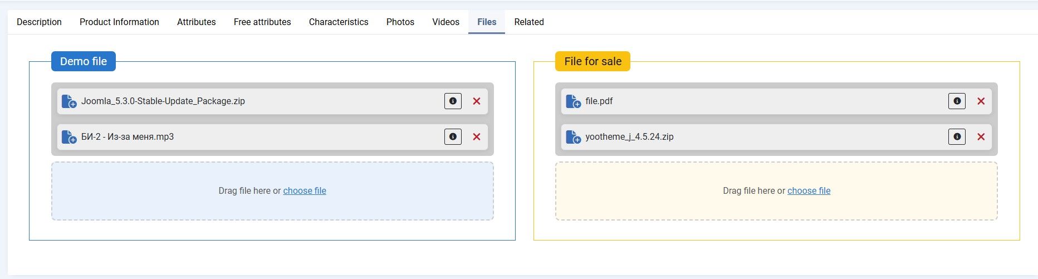Click the file icon beside Joomla update package
Screen dimensions: 1038x279
tap(68, 101)
